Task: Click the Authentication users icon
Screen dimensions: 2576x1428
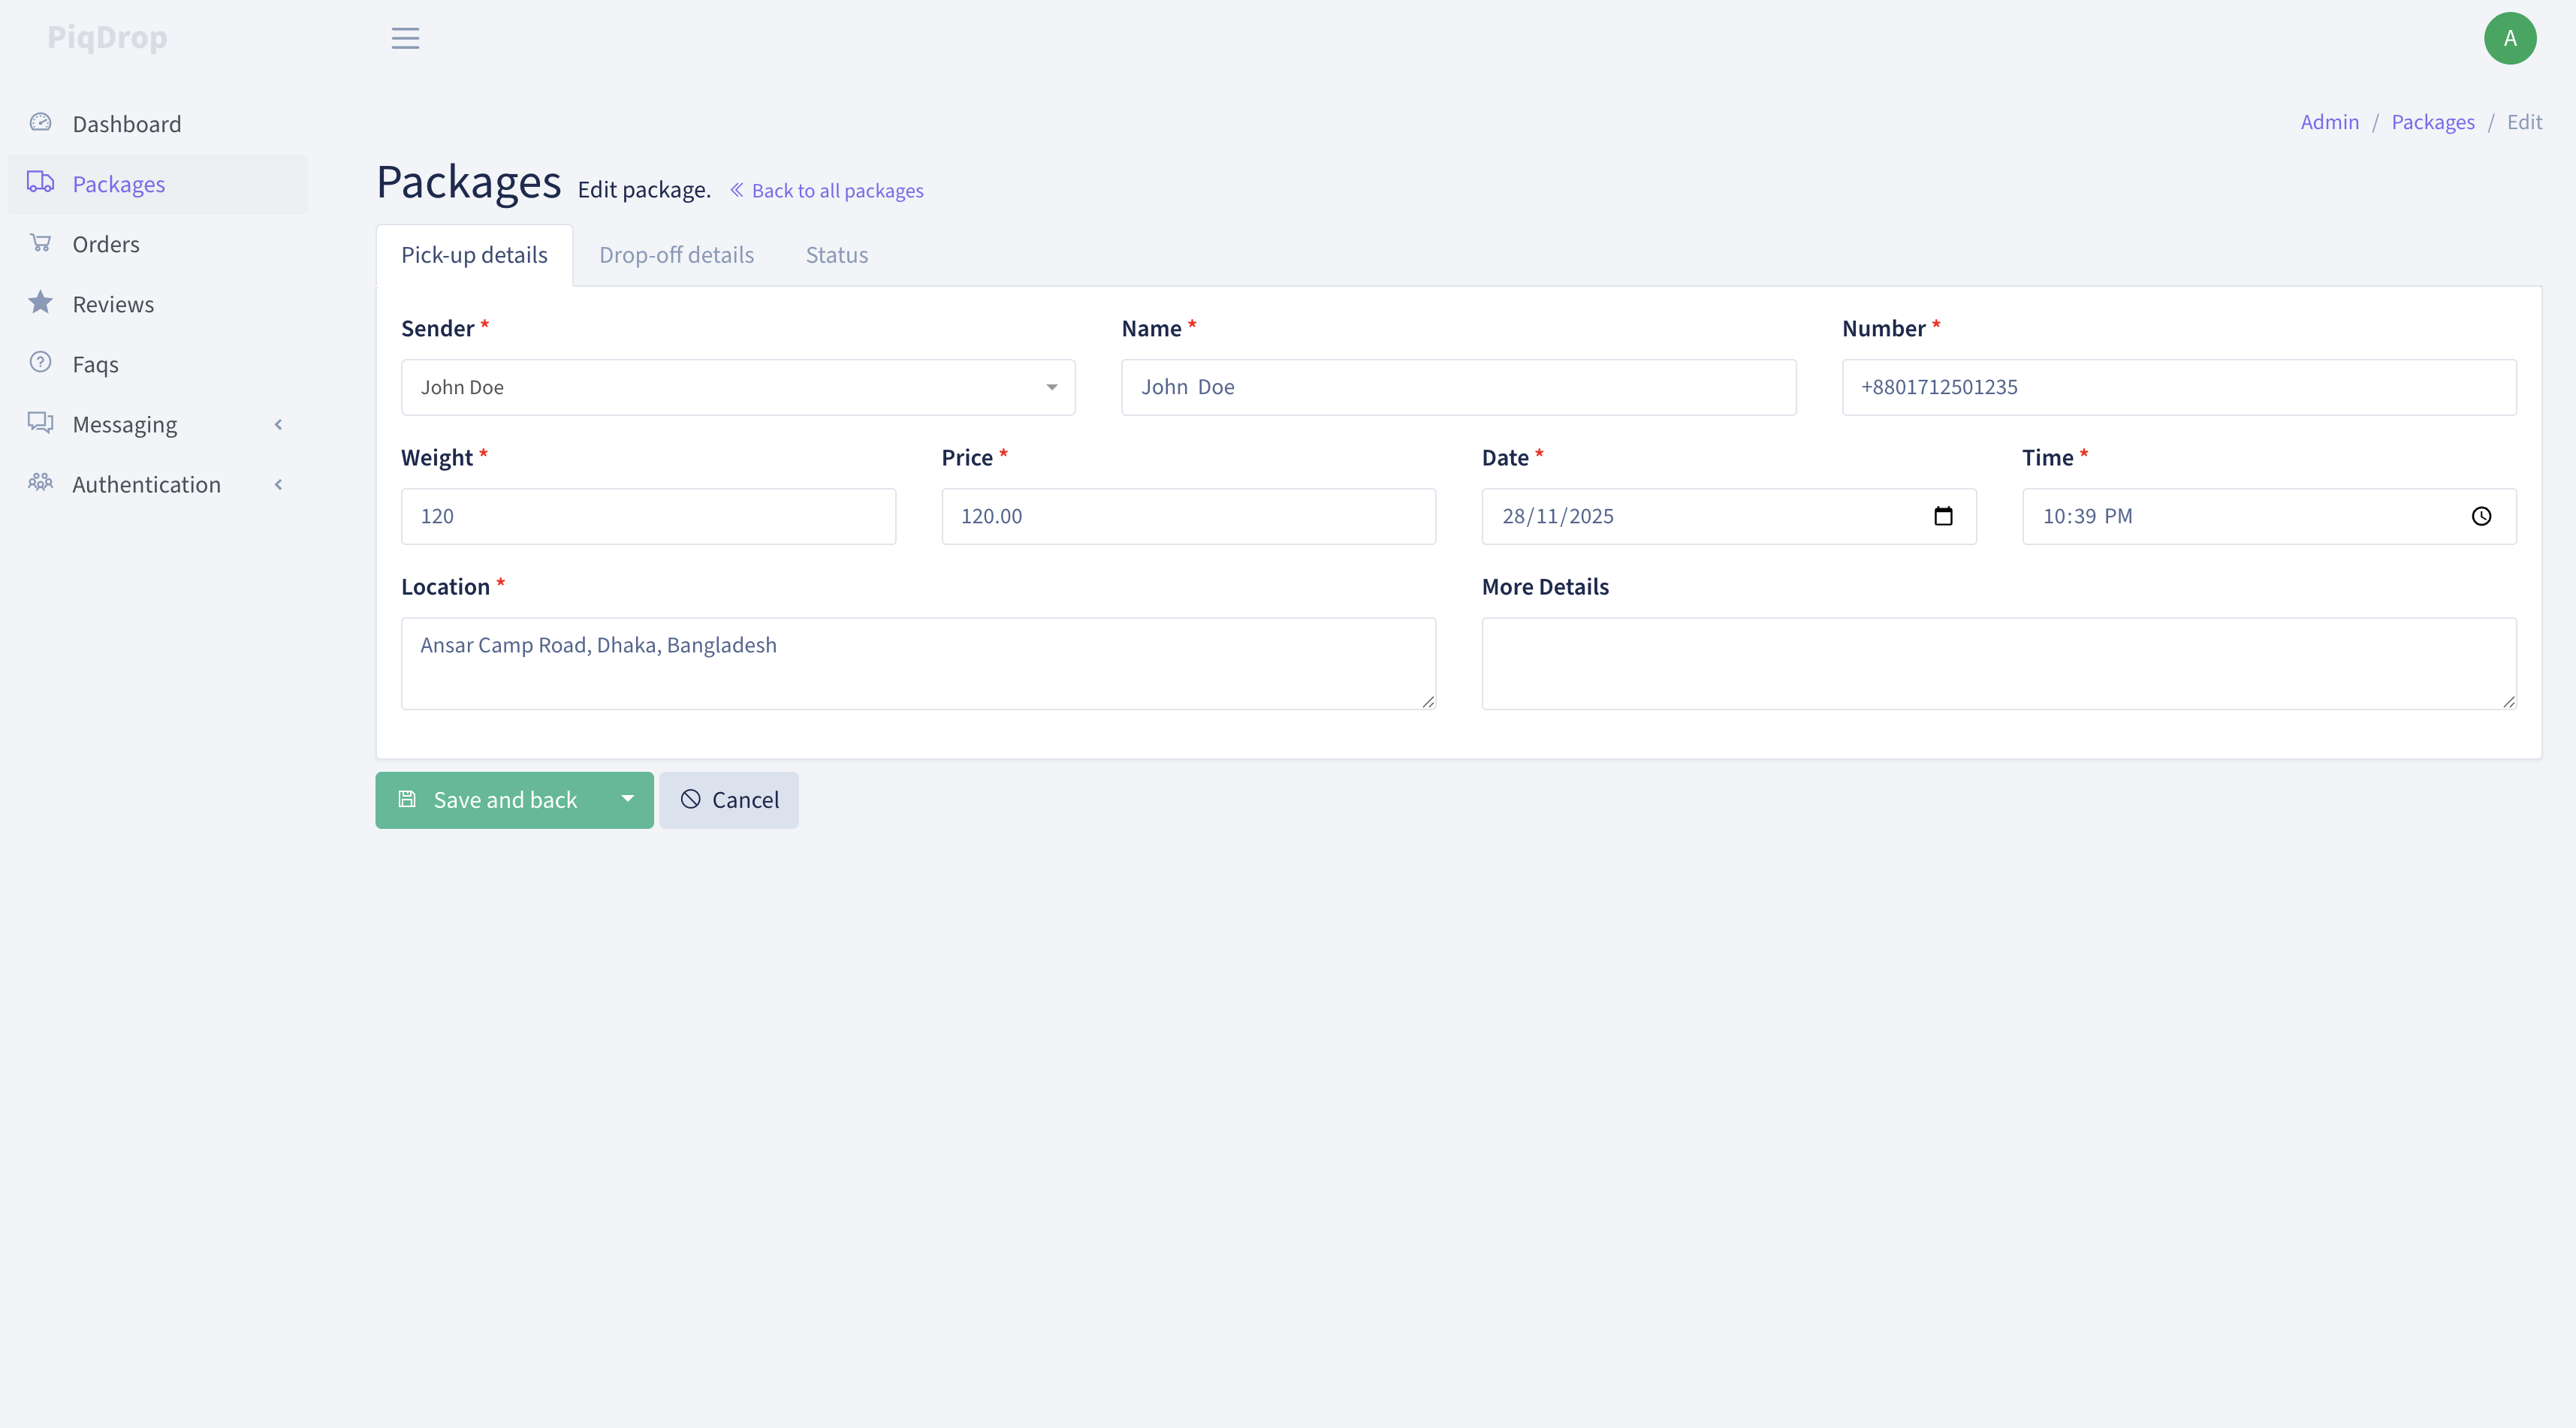Action: coord(40,483)
